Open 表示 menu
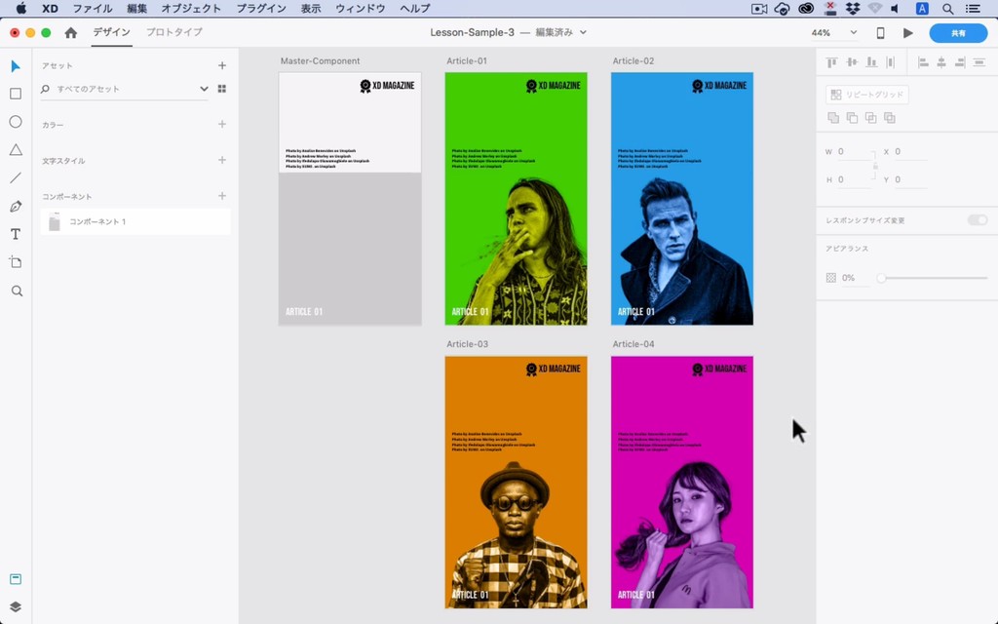This screenshot has height=624, width=998. click(x=311, y=8)
